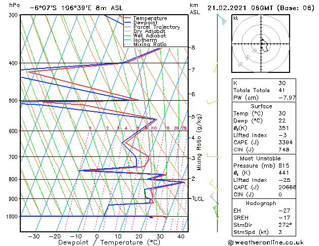
Task: Click the StmSpd (kt) row
Action: coord(264,232)
